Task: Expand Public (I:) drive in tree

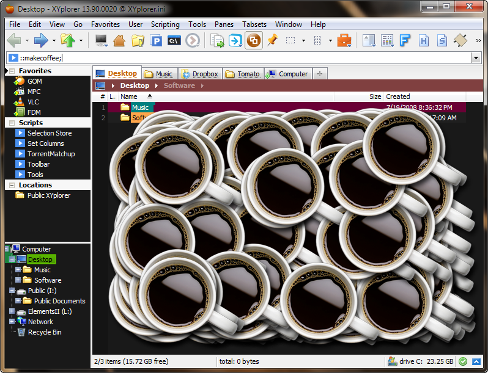Action: [x=12, y=291]
